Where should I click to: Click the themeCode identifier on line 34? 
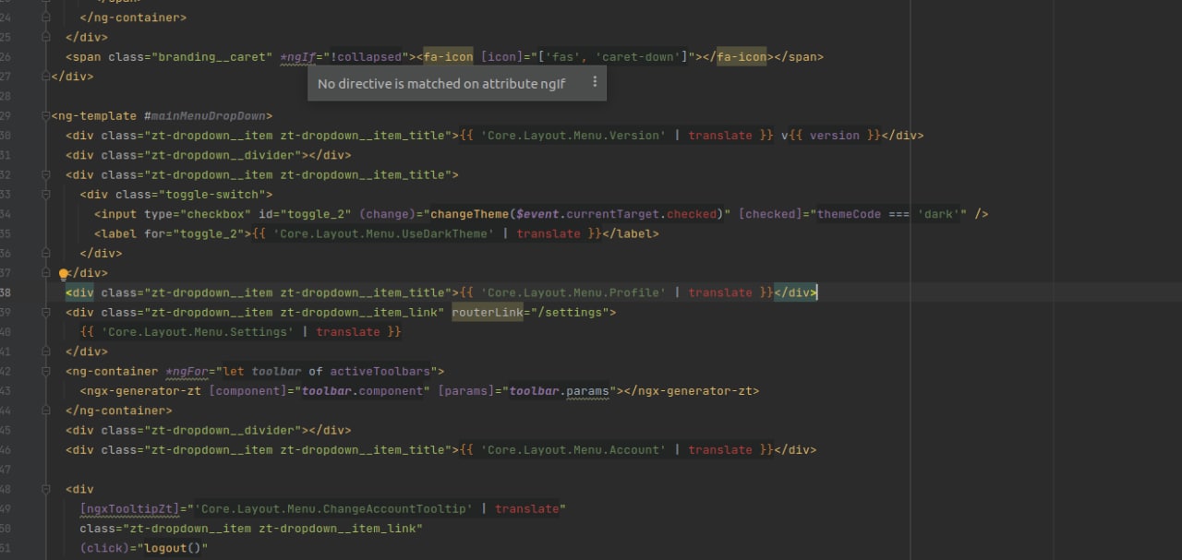849,214
